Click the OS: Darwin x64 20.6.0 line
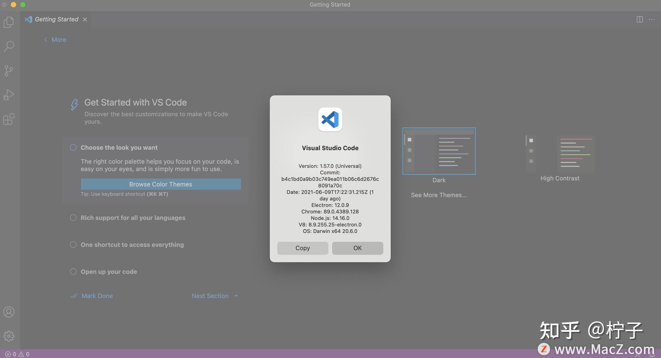Screen dimensions: 661x358 point(330,231)
